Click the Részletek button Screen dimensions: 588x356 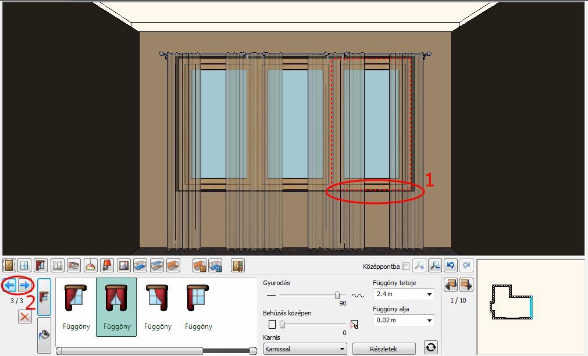[x=384, y=349]
